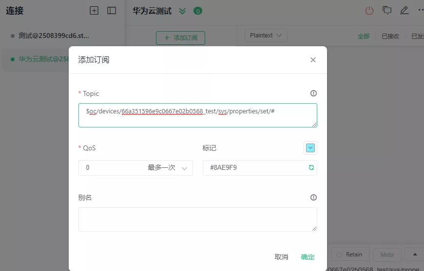Refresh the random color #8AE9F9 icon
The width and height of the screenshot is (424, 271).
[311, 167]
